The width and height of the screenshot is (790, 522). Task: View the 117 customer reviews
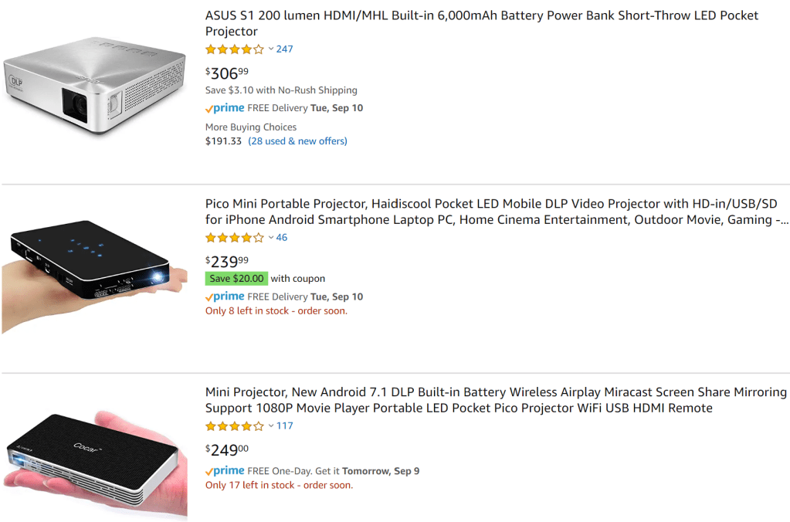pos(285,426)
